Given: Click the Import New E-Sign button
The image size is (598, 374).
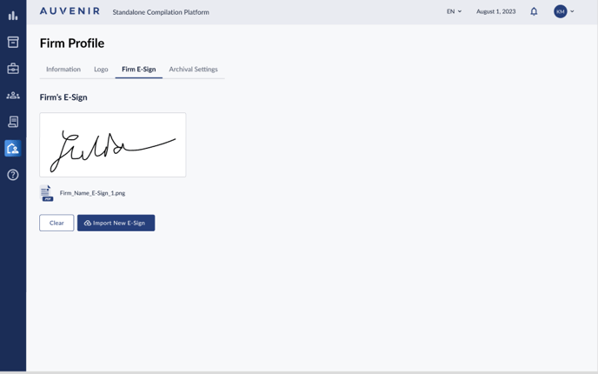Looking at the screenshot, I should tap(116, 223).
